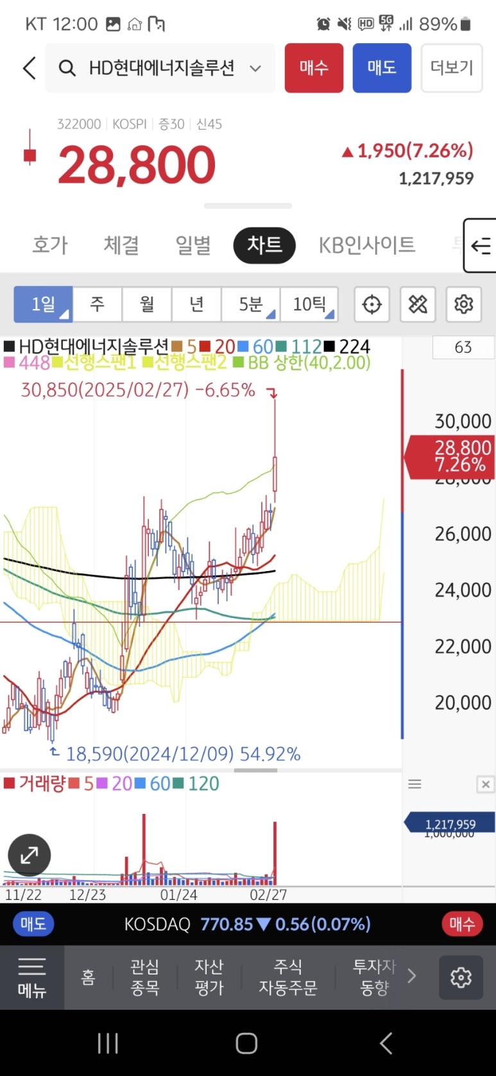Go to 홈 in the bottom bar
The height and width of the screenshot is (1076, 496).
coord(88,977)
